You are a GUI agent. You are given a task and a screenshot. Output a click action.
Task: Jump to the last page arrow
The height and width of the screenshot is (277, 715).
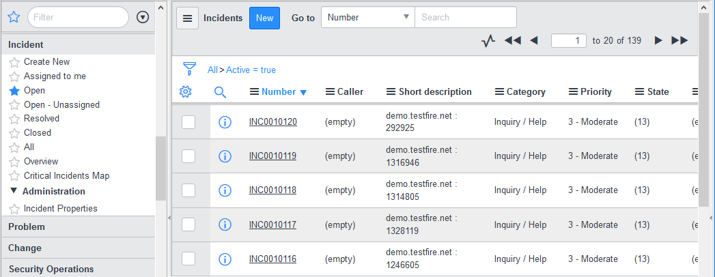pos(679,41)
